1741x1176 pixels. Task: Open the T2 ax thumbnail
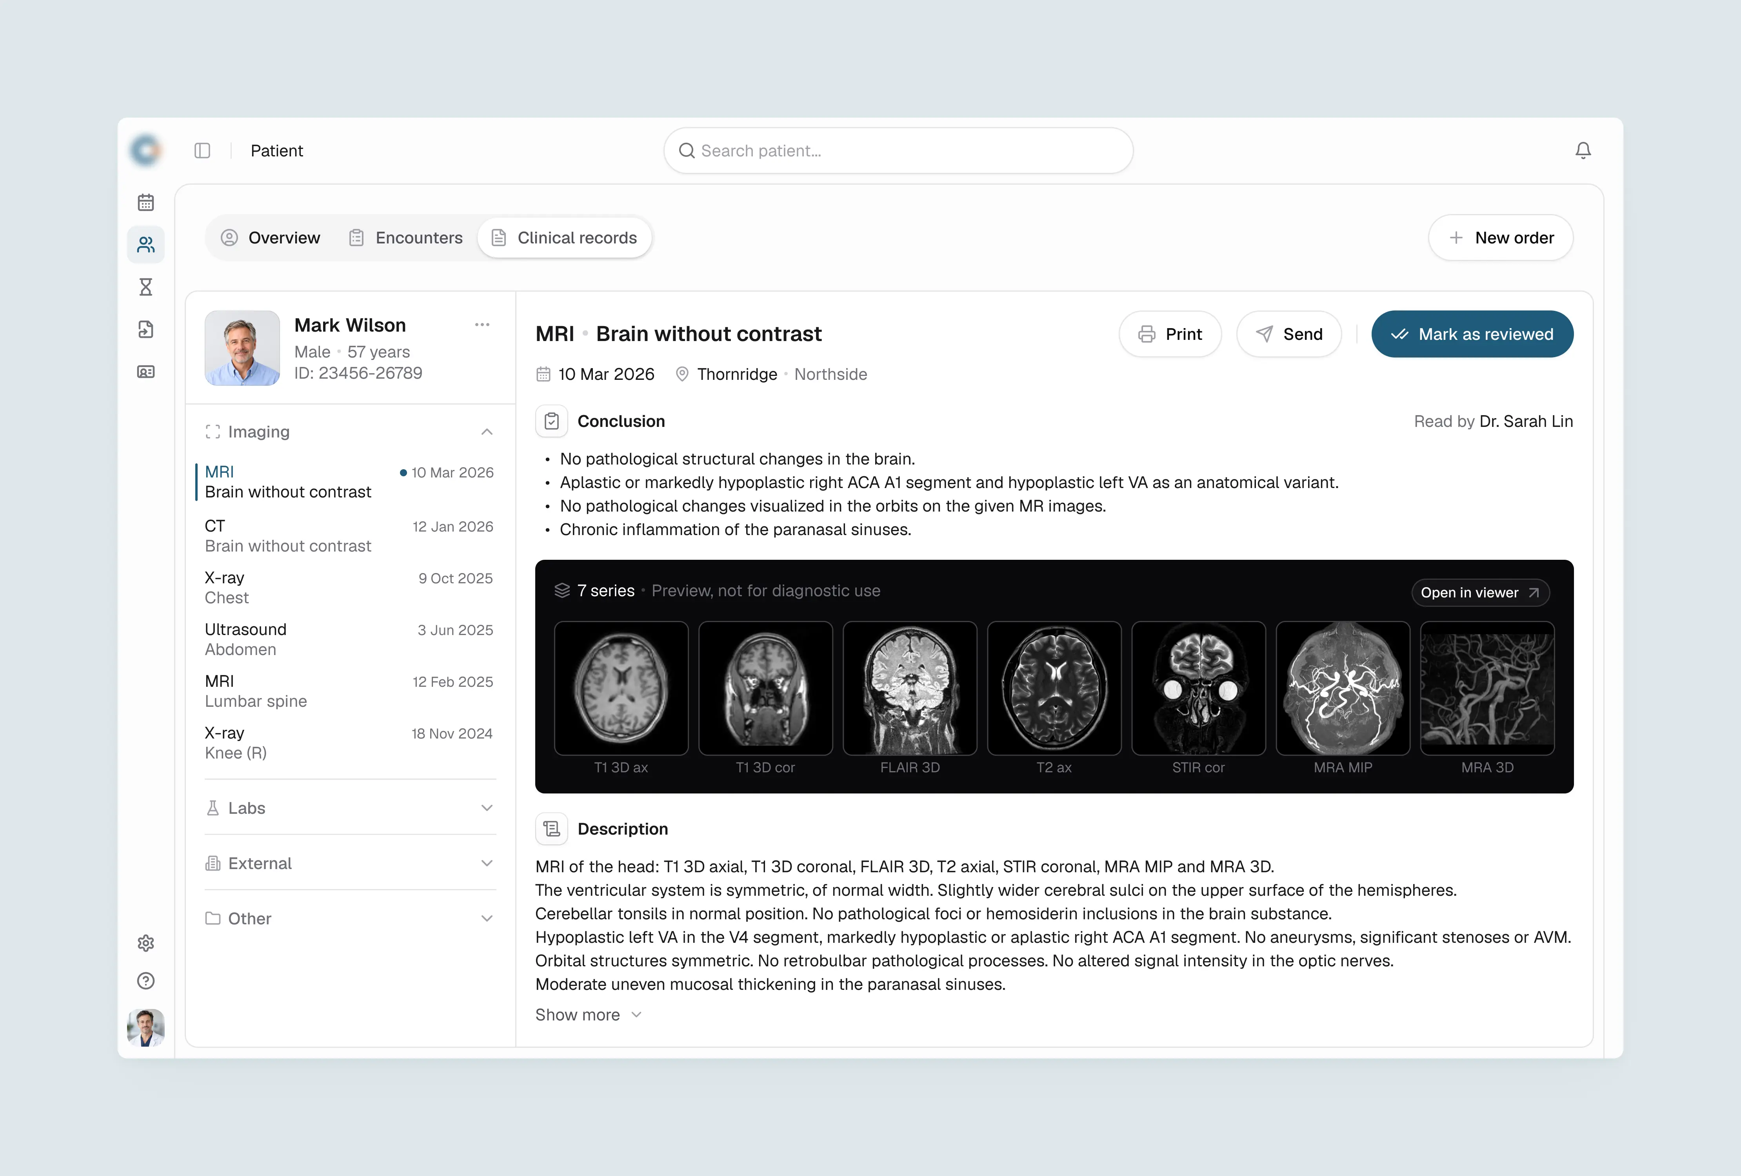tap(1055, 688)
